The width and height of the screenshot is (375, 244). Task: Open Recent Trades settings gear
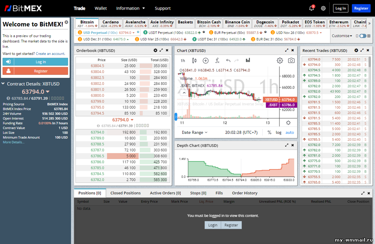[x=357, y=50]
